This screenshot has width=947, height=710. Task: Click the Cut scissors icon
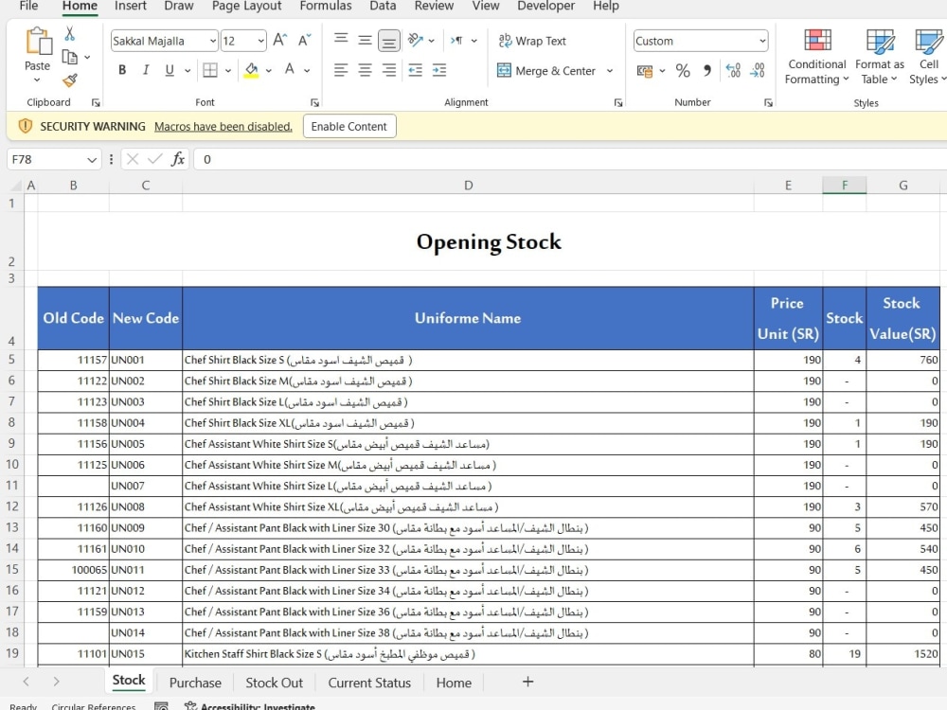tap(69, 34)
